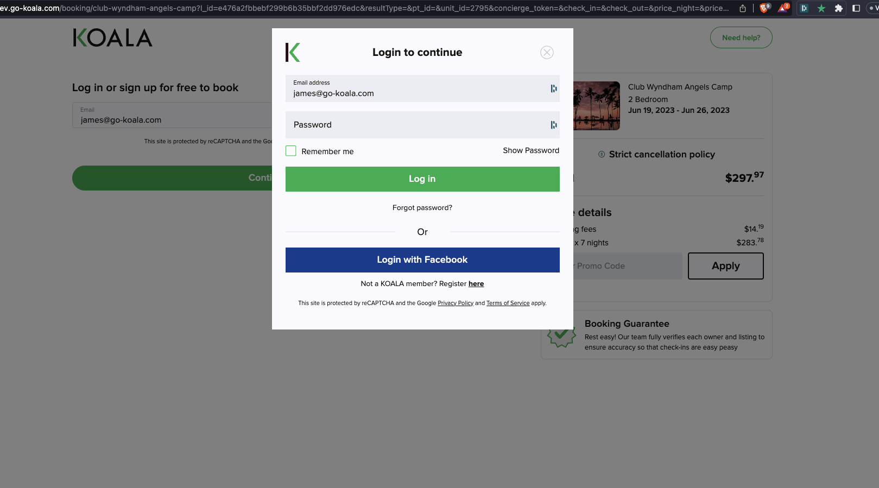Click the green Log in button
The width and height of the screenshot is (879, 488).
coord(422,179)
